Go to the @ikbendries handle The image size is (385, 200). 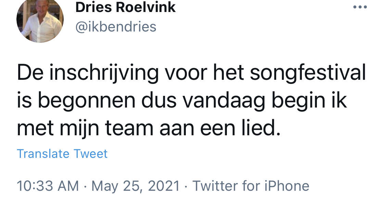click(116, 27)
